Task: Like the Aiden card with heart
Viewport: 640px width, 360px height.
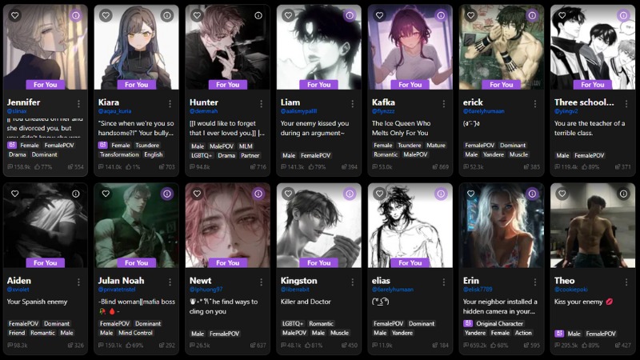Action: click(x=15, y=194)
